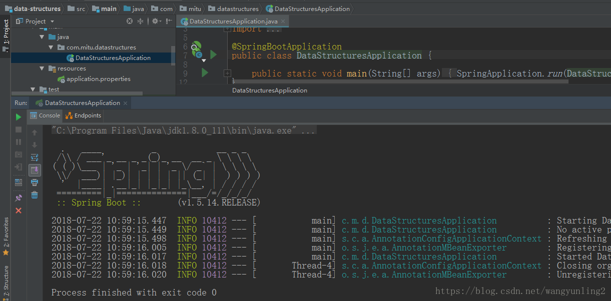Click the Down the Stack Trace arrow
The height and width of the screenshot is (301, 611).
35,145
